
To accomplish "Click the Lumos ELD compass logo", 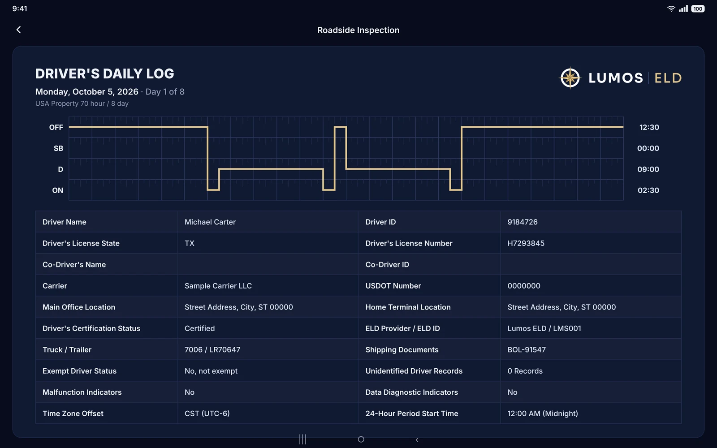I will (x=570, y=78).
